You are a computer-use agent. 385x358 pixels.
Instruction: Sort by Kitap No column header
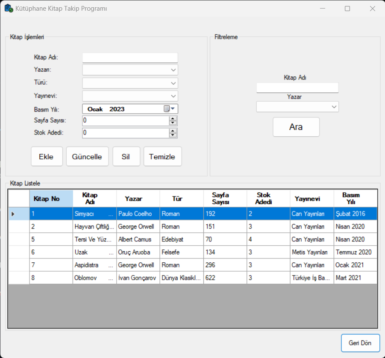pyautogui.click(x=51, y=198)
